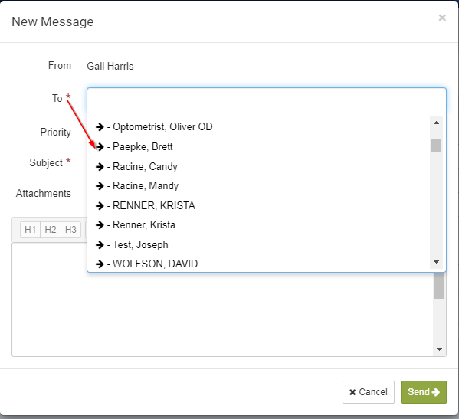459x419 pixels.
Task: Close the New Message dialog
Action: coord(442,18)
